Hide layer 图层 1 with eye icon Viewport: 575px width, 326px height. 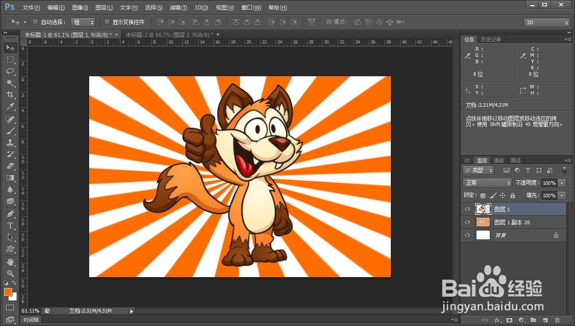[467, 209]
